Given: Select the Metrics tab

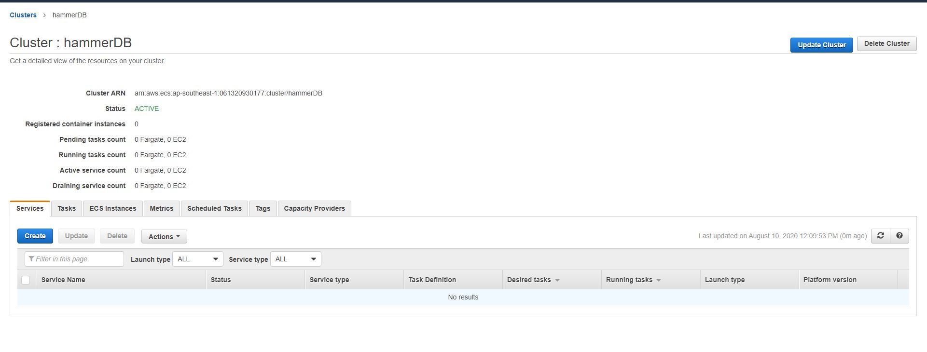Looking at the screenshot, I should (161, 208).
